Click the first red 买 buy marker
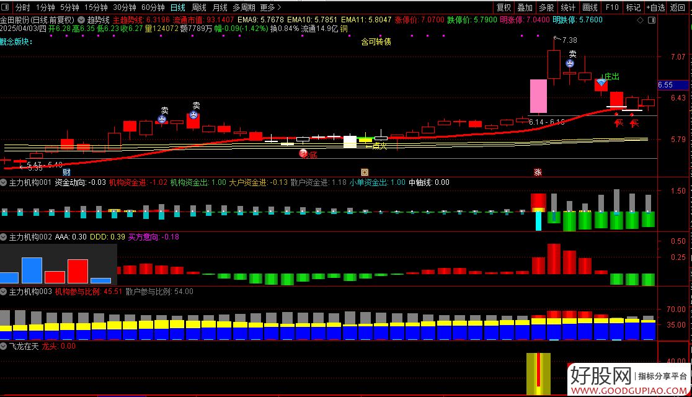Image resolution: width=692 pixels, height=397 pixels. point(619,123)
